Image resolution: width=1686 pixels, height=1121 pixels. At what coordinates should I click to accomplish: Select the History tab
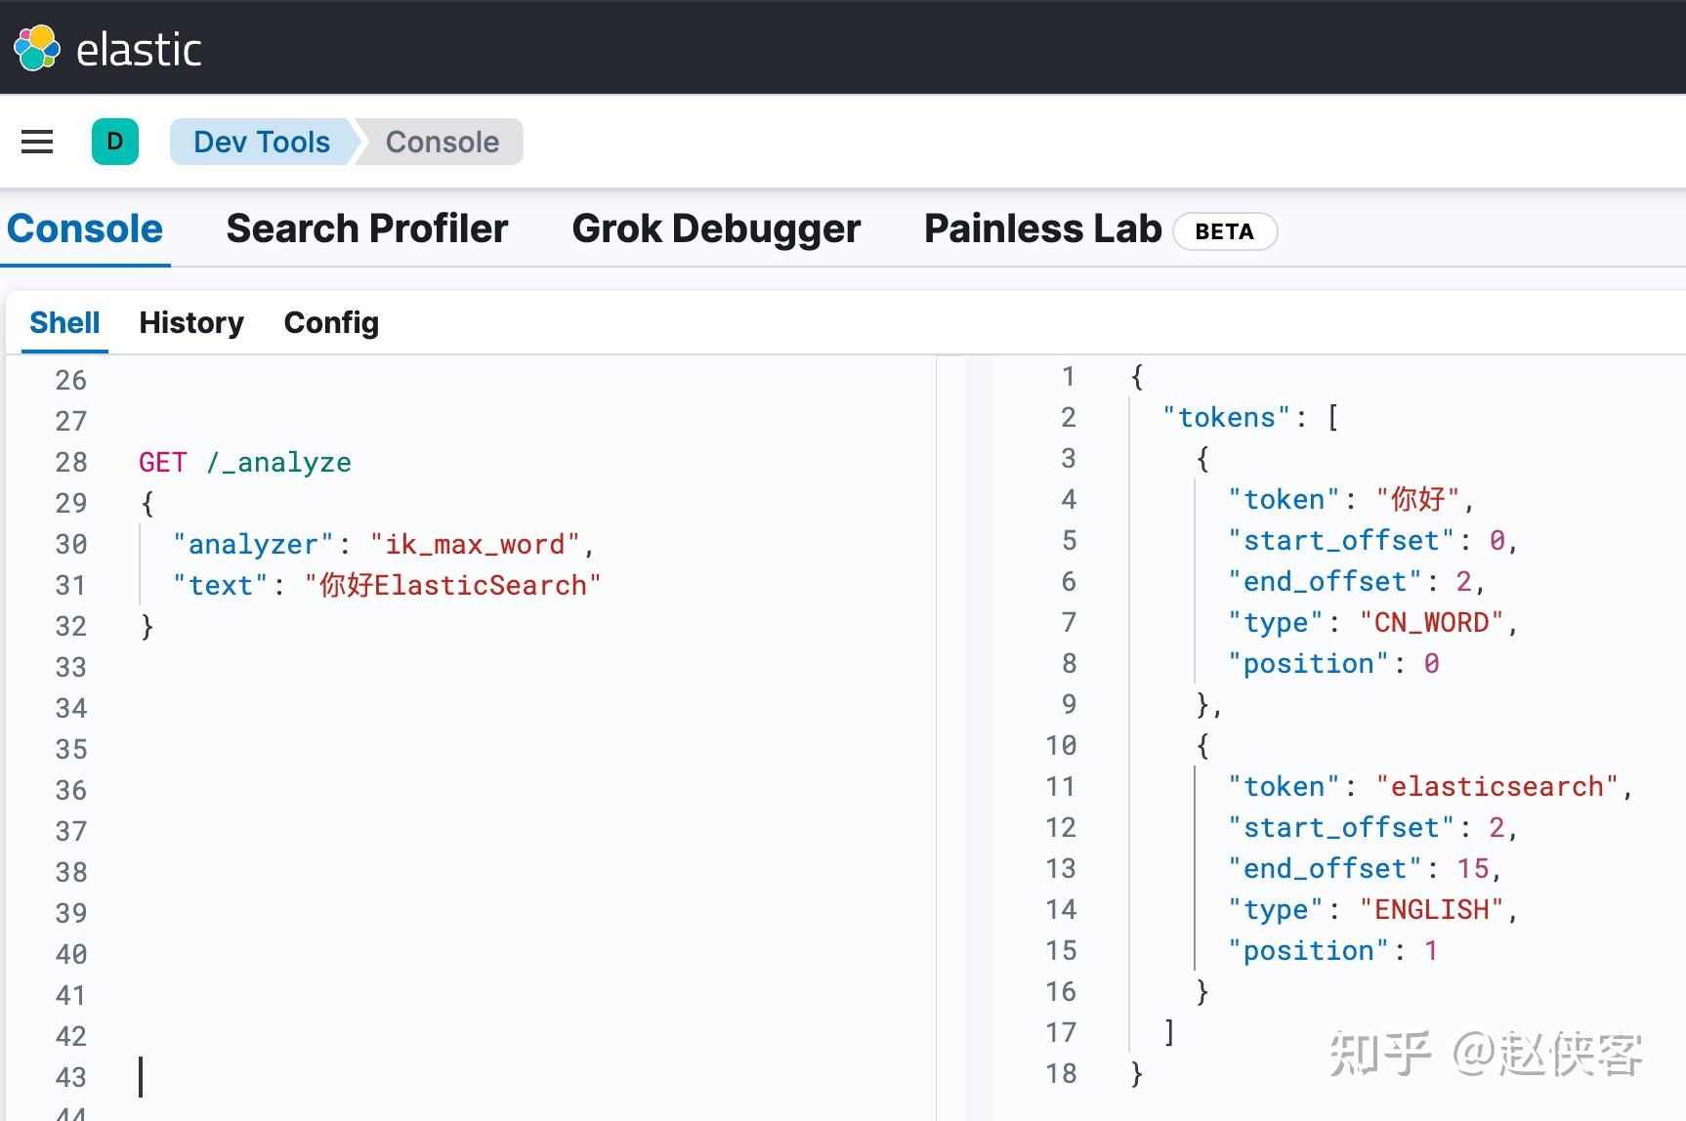191,322
